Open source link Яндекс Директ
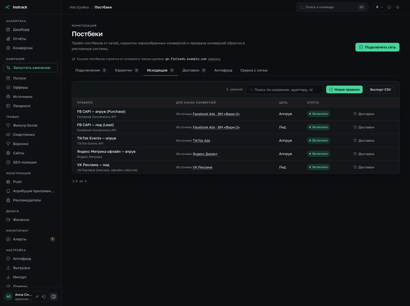Image resolution: width=410 pixels, height=306 pixels. (x=205, y=154)
